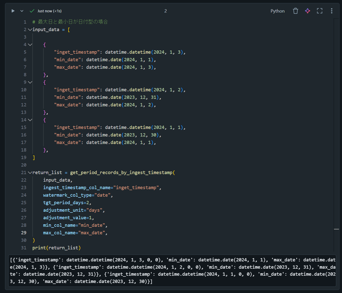The width and height of the screenshot is (342, 293).
Task: Delete the cell with trash icon
Action: pyautogui.click(x=296, y=11)
